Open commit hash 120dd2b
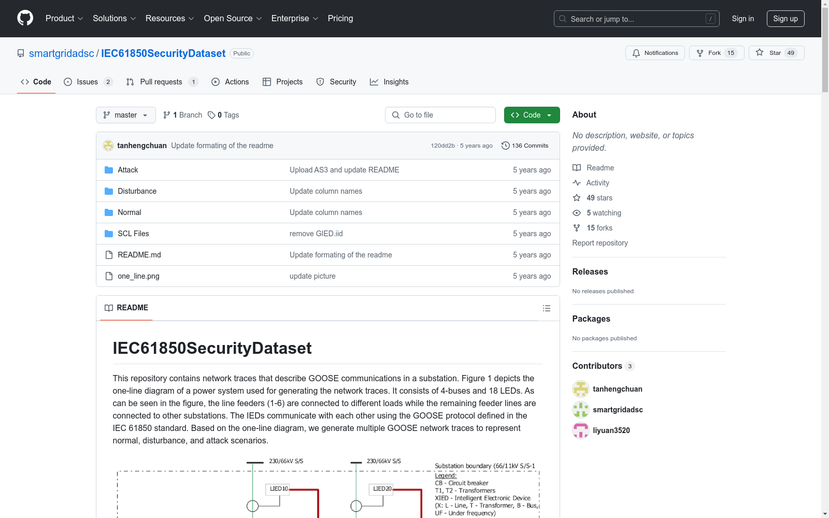829x518 pixels. (442, 146)
